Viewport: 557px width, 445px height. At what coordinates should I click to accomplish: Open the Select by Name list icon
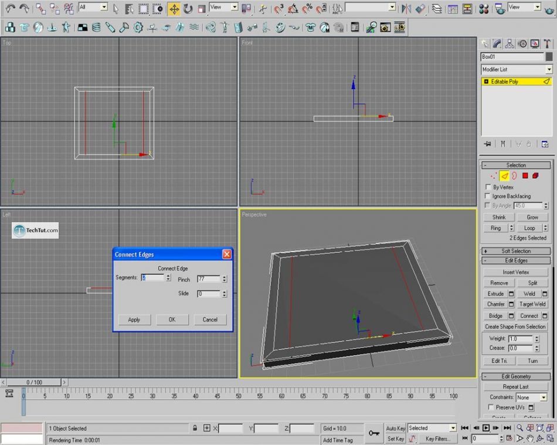pyautogui.click(x=129, y=9)
